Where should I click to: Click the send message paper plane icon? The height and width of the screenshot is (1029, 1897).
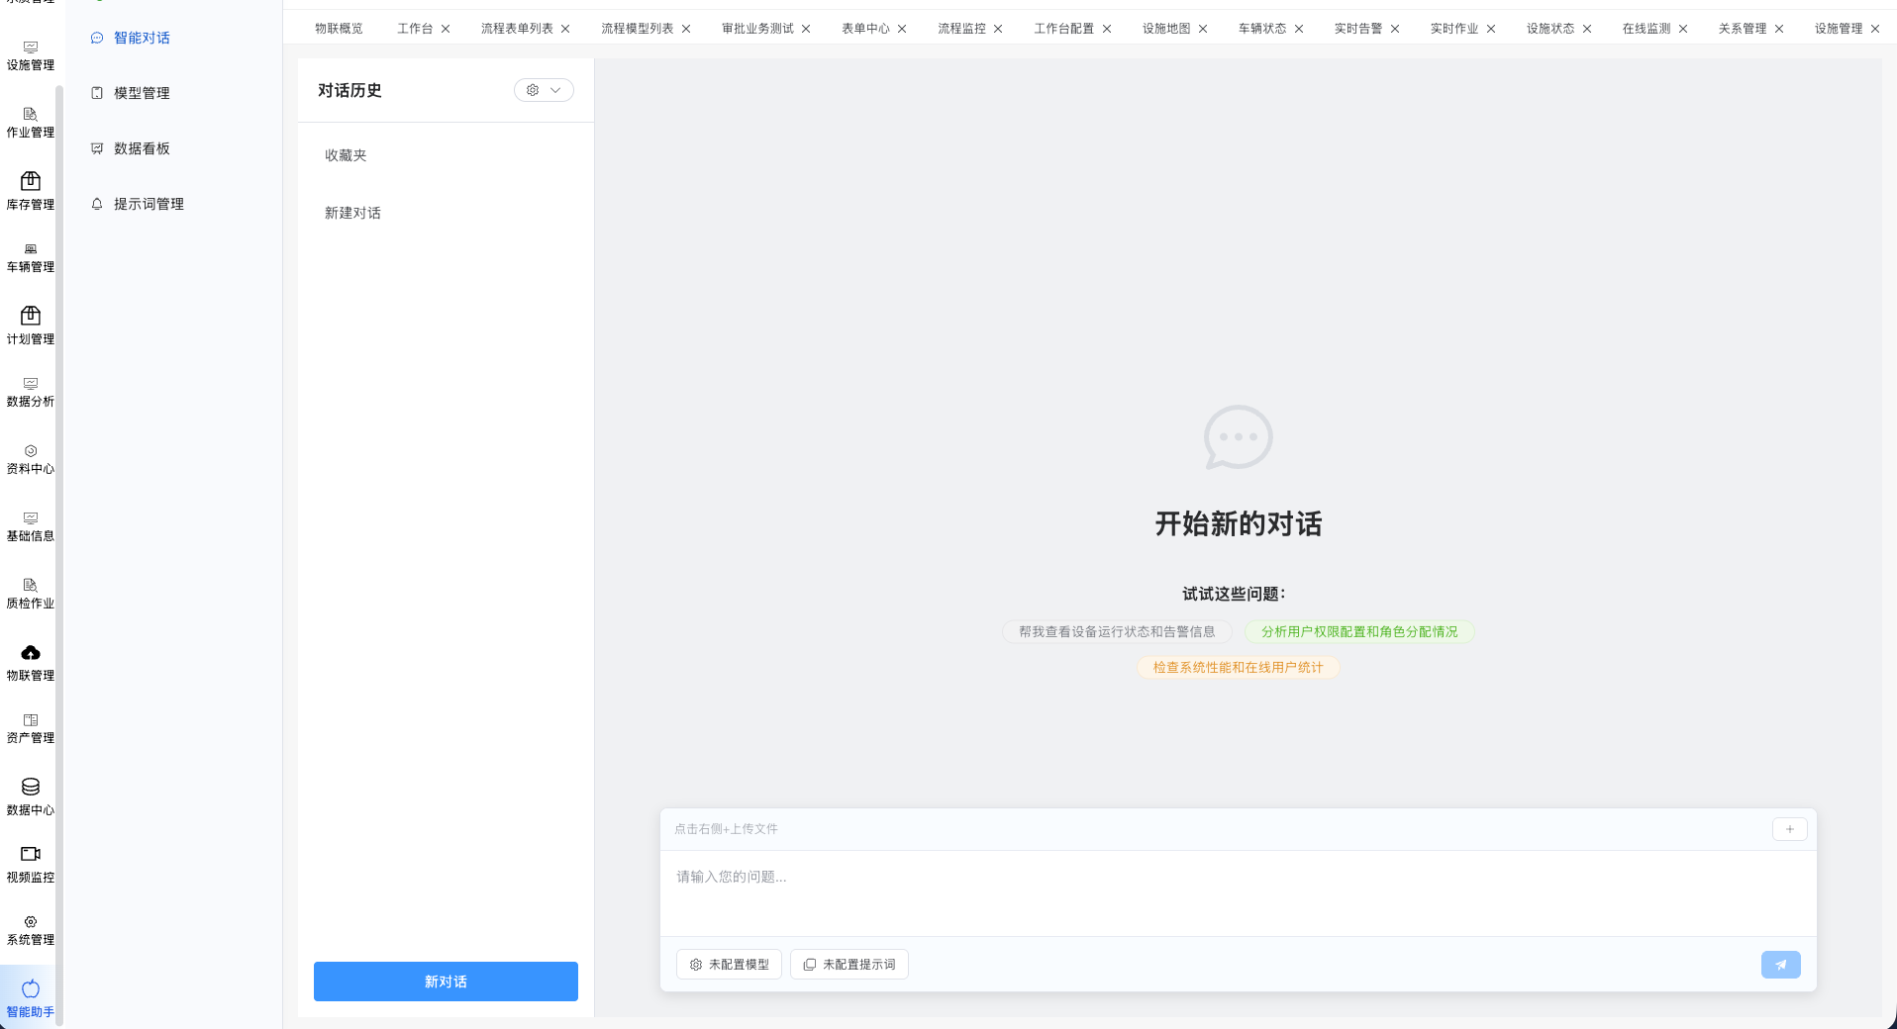[1780, 965]
